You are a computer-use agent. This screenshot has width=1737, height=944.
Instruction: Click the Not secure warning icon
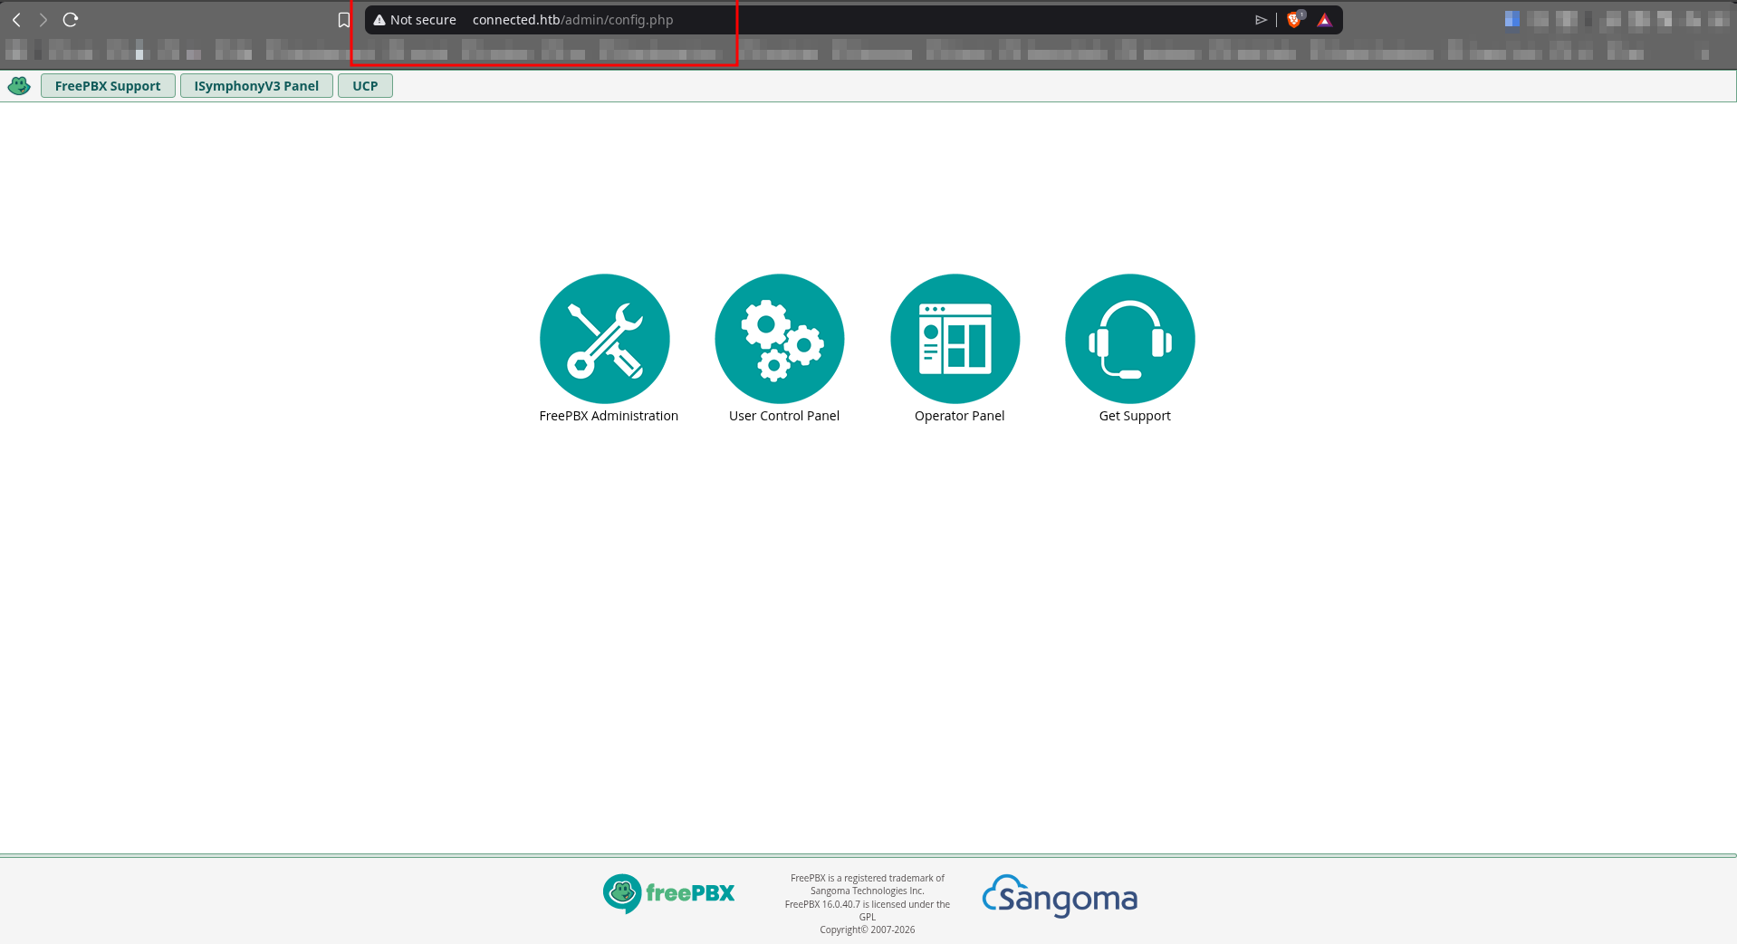(x=379, y=20)
